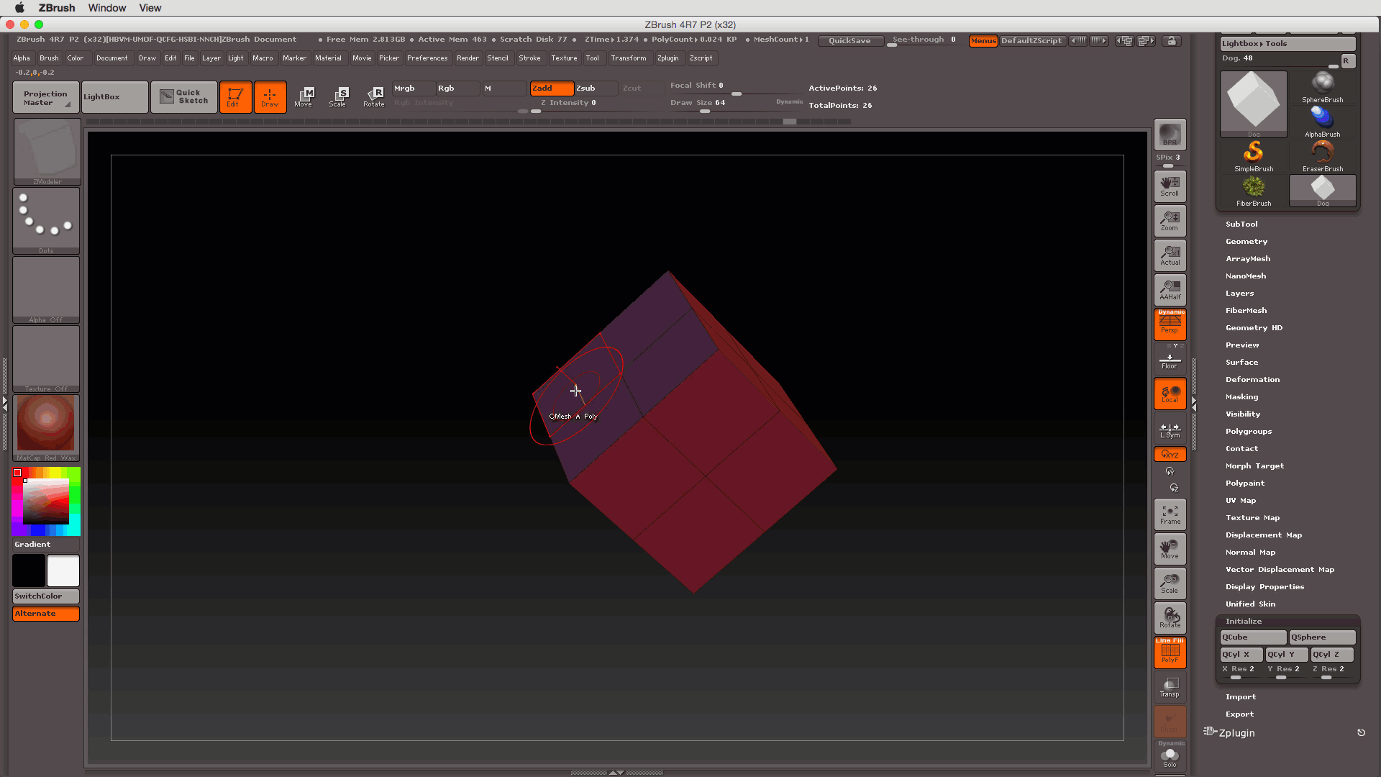The height and width of the screenshot is (777, 1381).
Task: Select the Move tool in toolbar
Action: [303, 96]
